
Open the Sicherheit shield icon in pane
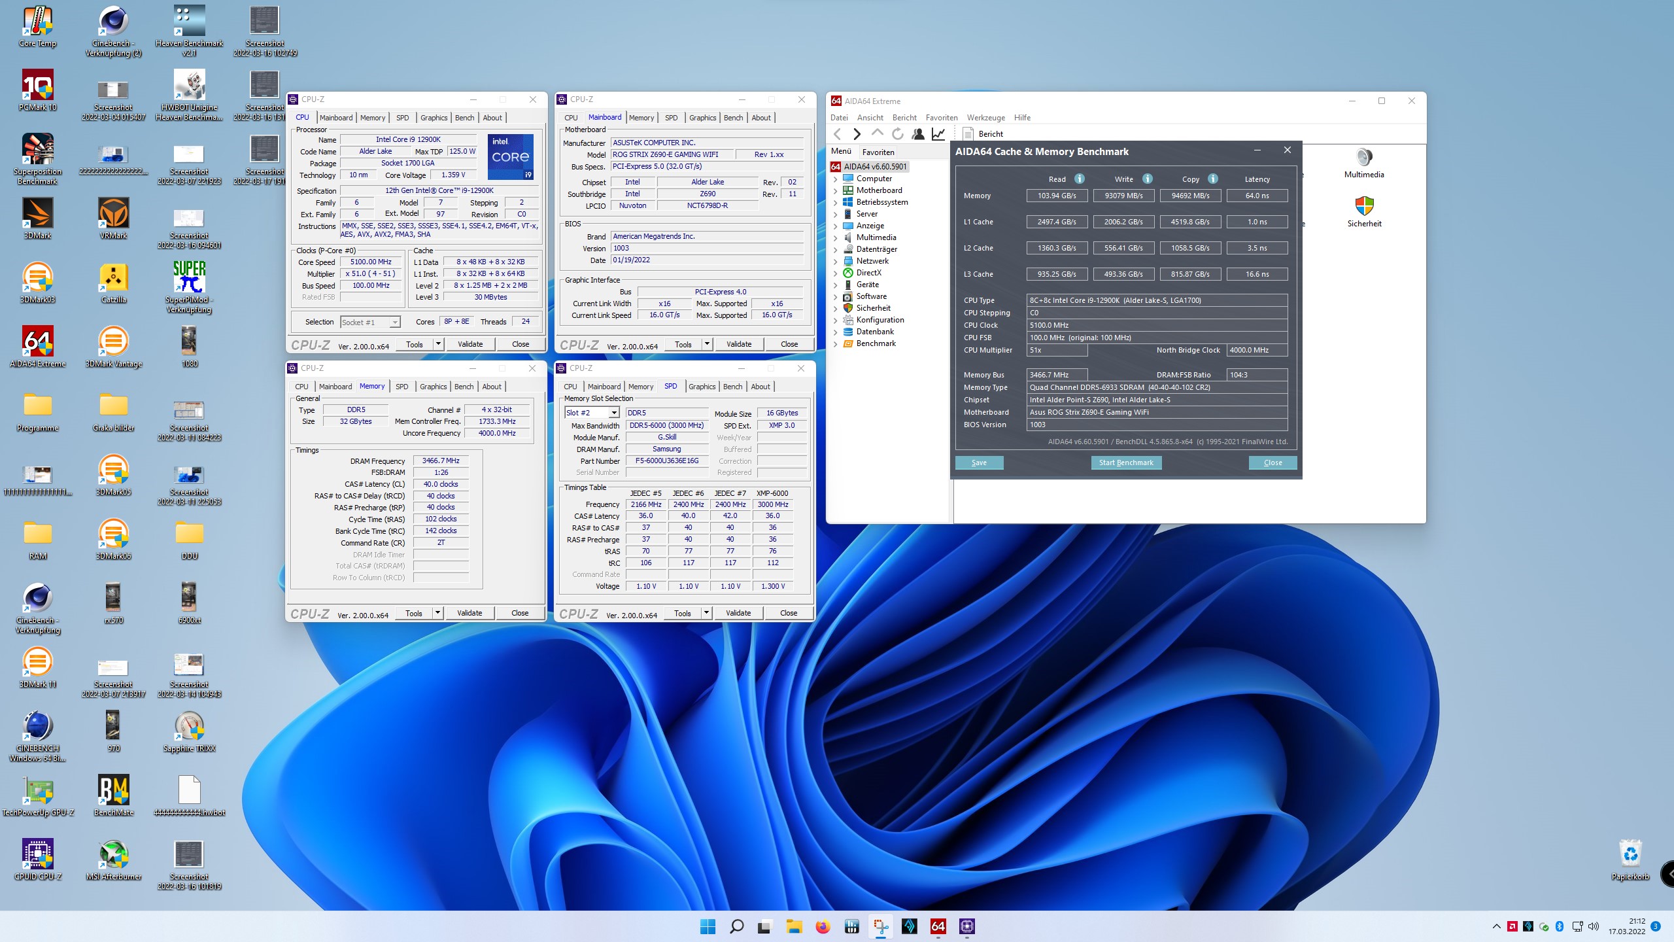click(x=1364, y=211)
